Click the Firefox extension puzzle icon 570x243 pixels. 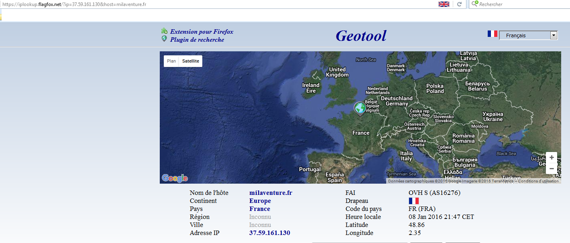point(164,31)
